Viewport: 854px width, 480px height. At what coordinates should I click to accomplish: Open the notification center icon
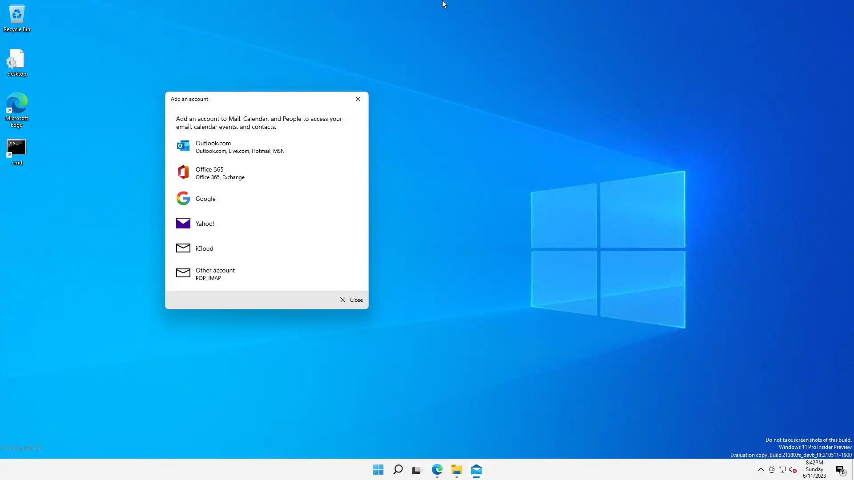coord(840,470)
